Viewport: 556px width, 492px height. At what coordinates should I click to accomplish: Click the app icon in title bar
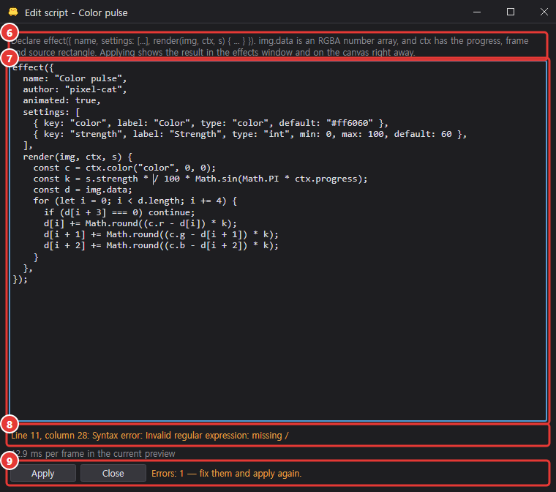13,12
